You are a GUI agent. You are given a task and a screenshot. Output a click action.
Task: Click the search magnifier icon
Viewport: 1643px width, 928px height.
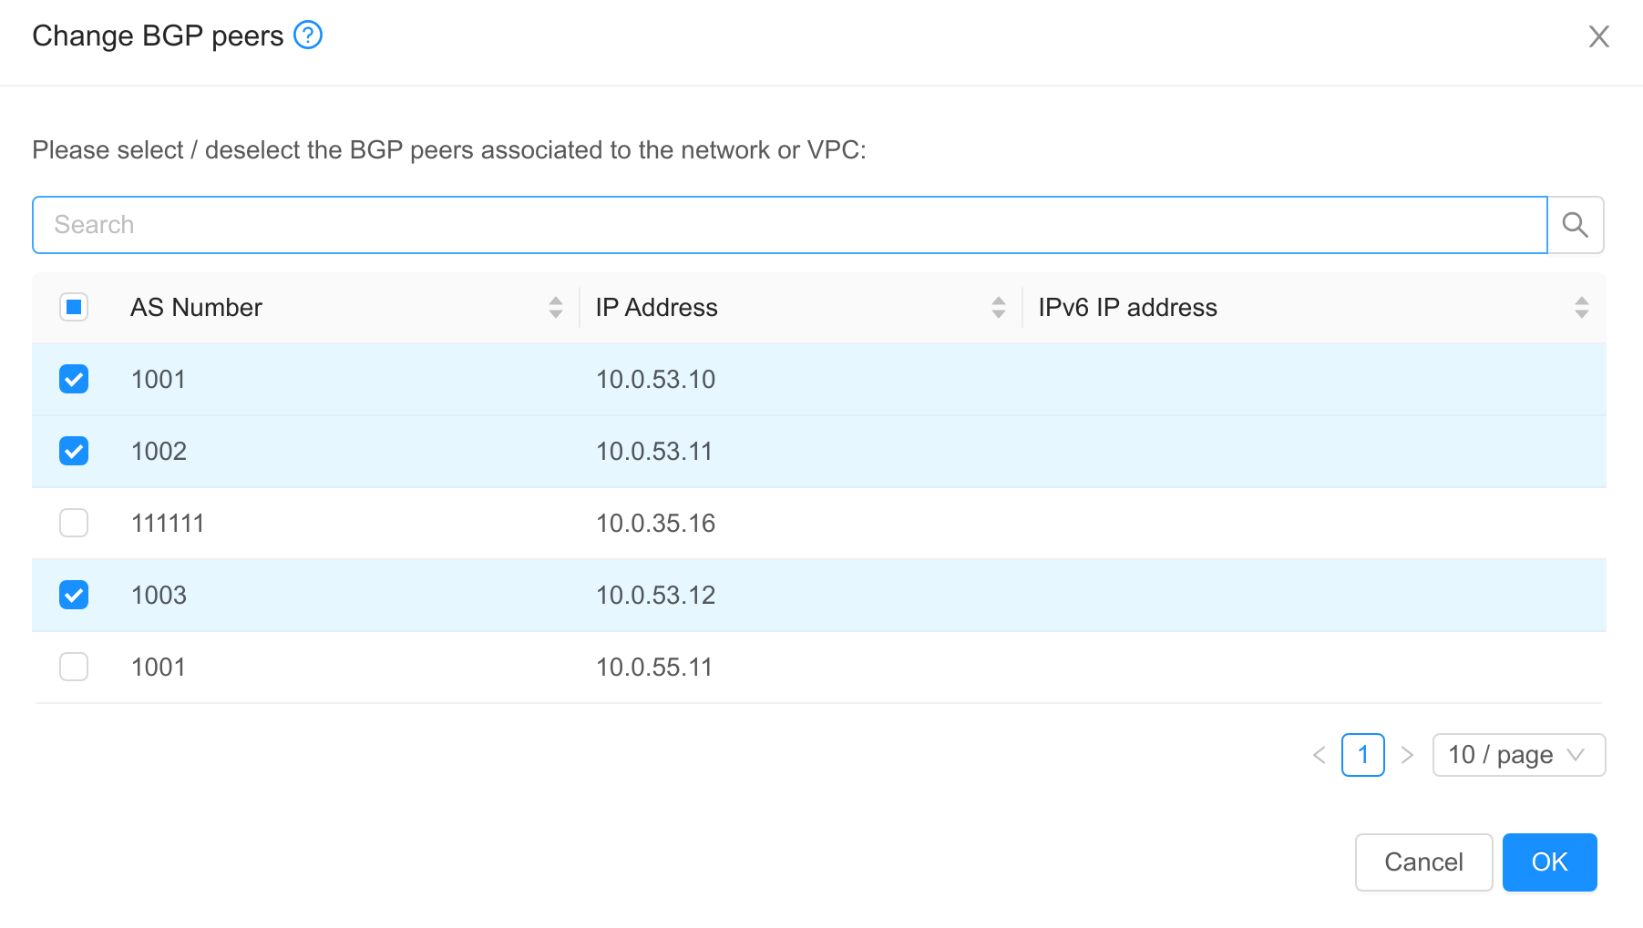(1575, 224)
